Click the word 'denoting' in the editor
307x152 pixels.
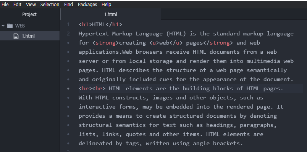[x=263, y=116]
